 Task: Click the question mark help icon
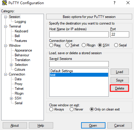[x=114, y=3]
